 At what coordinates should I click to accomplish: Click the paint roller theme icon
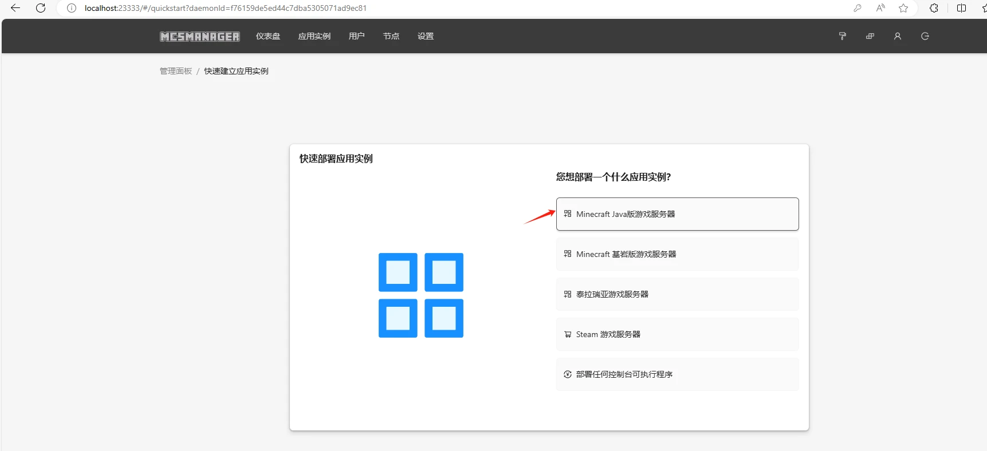[842, 36]
